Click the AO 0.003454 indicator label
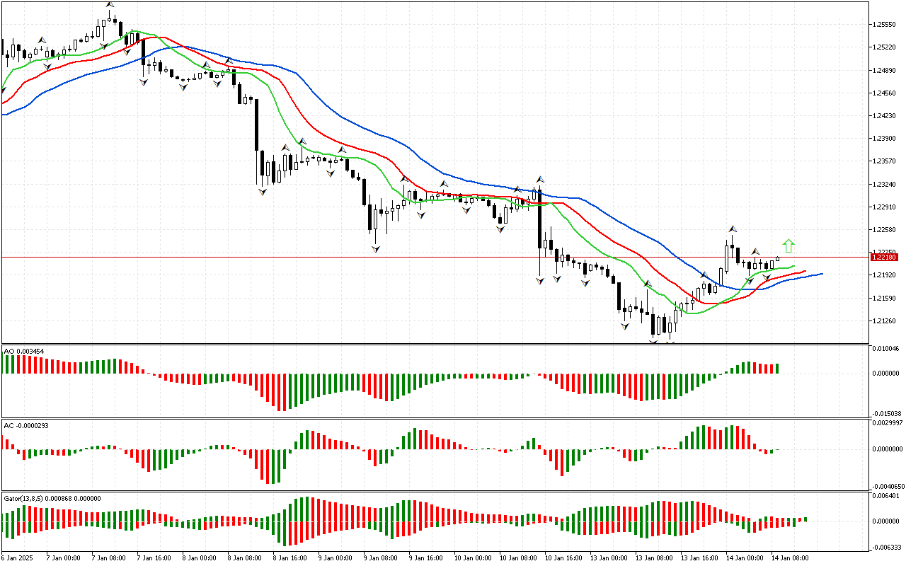 [24, 351]
